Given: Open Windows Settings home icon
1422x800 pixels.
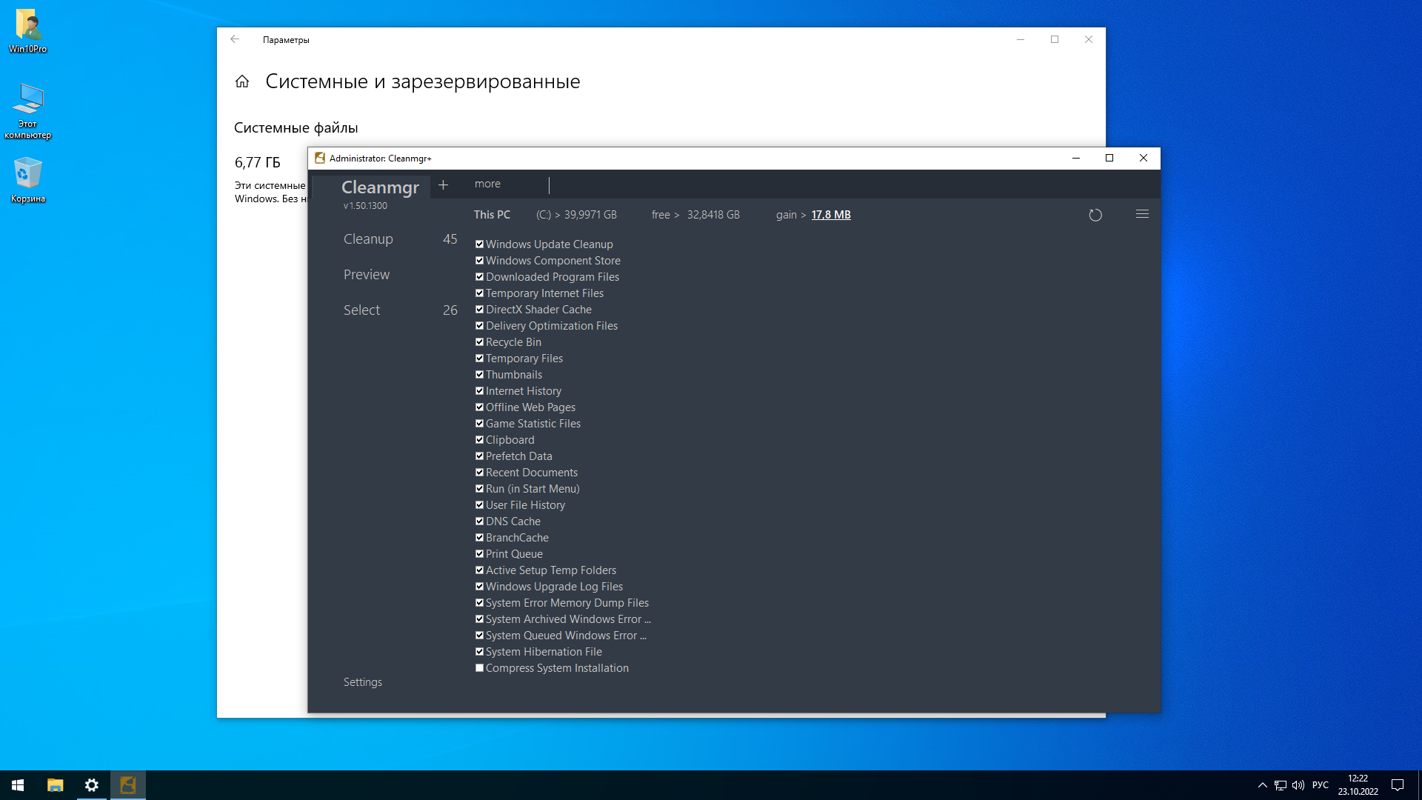Looking at the screenshot, I should (241, 81).
